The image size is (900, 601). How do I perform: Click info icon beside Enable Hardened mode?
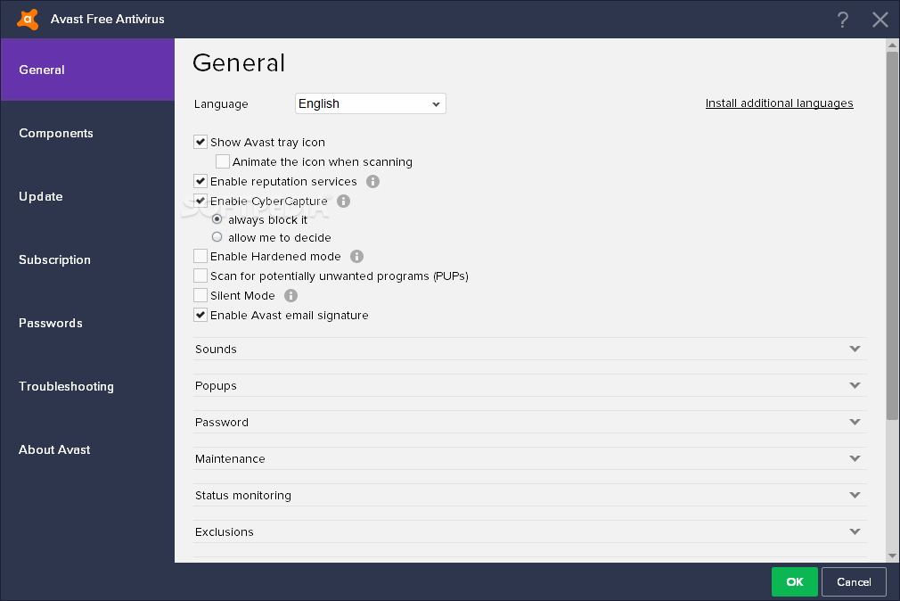point(356,256)
